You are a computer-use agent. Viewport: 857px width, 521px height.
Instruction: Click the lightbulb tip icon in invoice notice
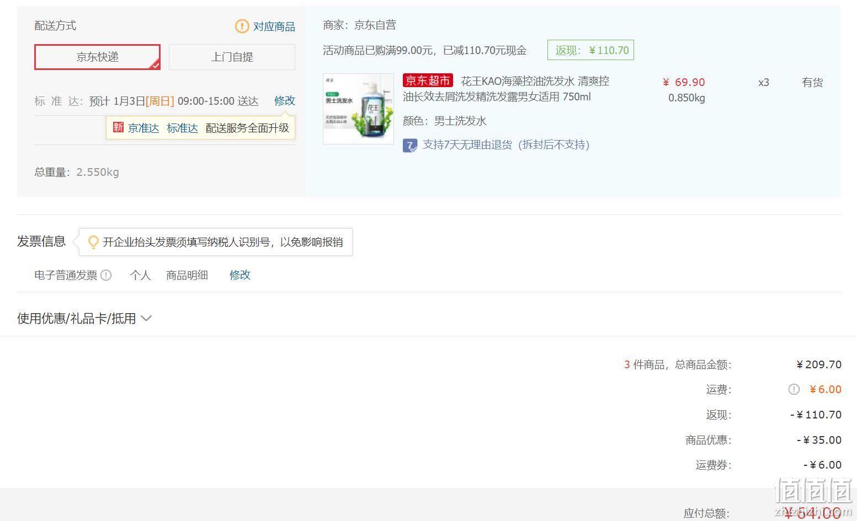pyautogui.click(x=93, y=242)
